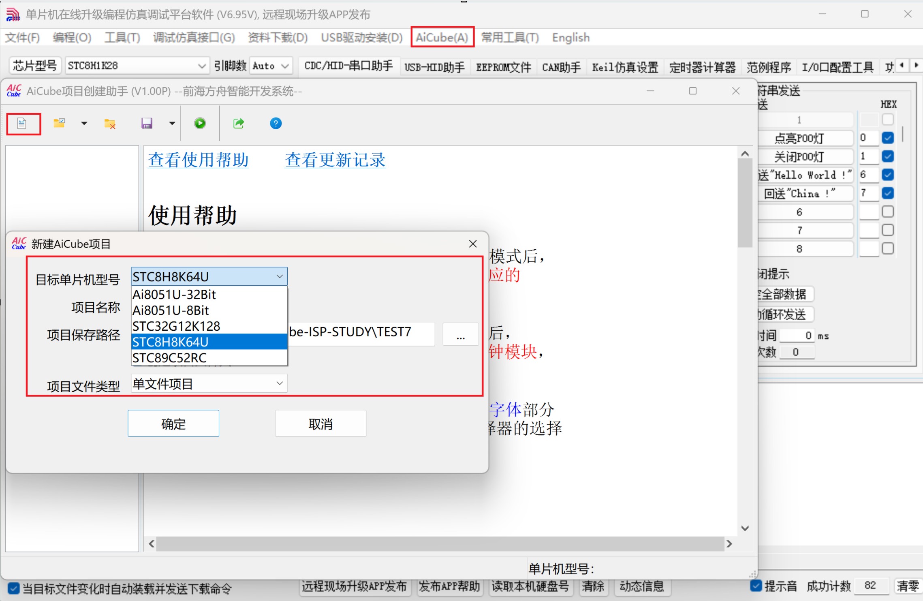Image resolution: width=923 pixels, height=601 pixels.
Task: Open the 文件(F) menu
Action: 22,38
